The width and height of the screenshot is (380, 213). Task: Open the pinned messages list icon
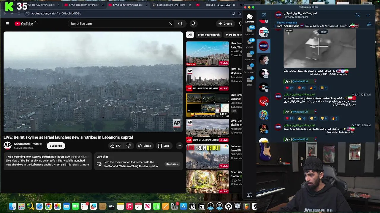tap(369, 24)
